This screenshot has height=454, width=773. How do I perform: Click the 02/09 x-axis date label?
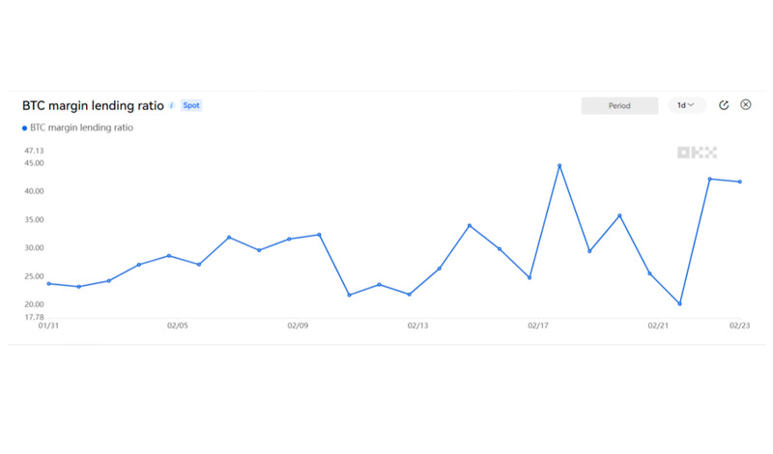[x=298, y=326]
